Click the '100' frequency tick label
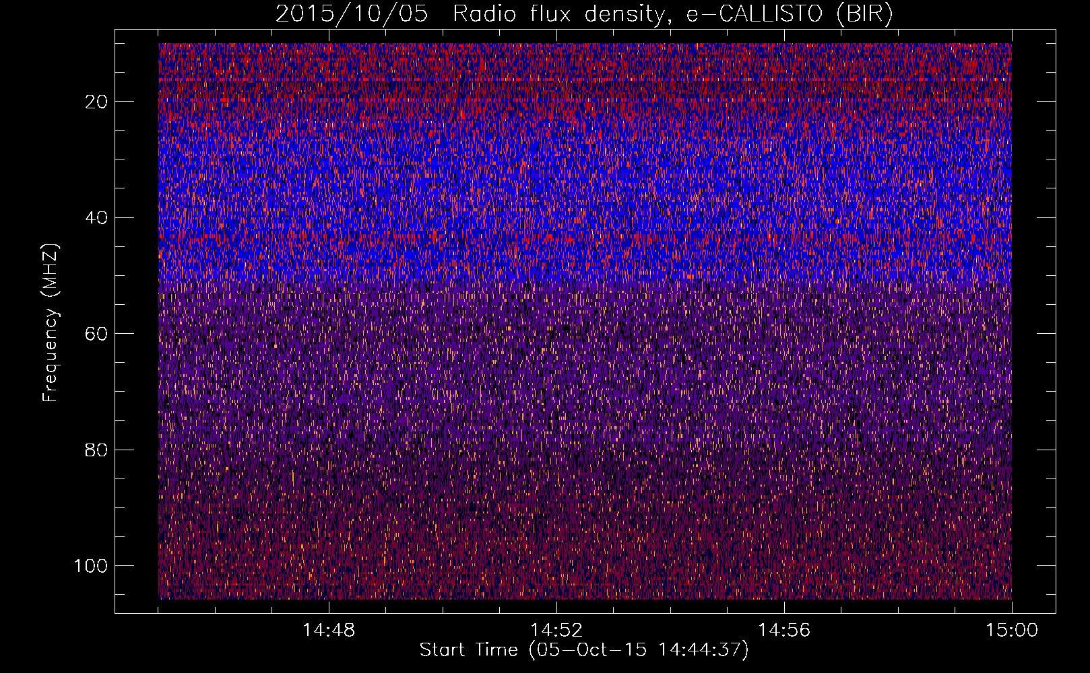The width and height of the screenshot is (1090, 673). pyautogui.click(x=91, y=566)
